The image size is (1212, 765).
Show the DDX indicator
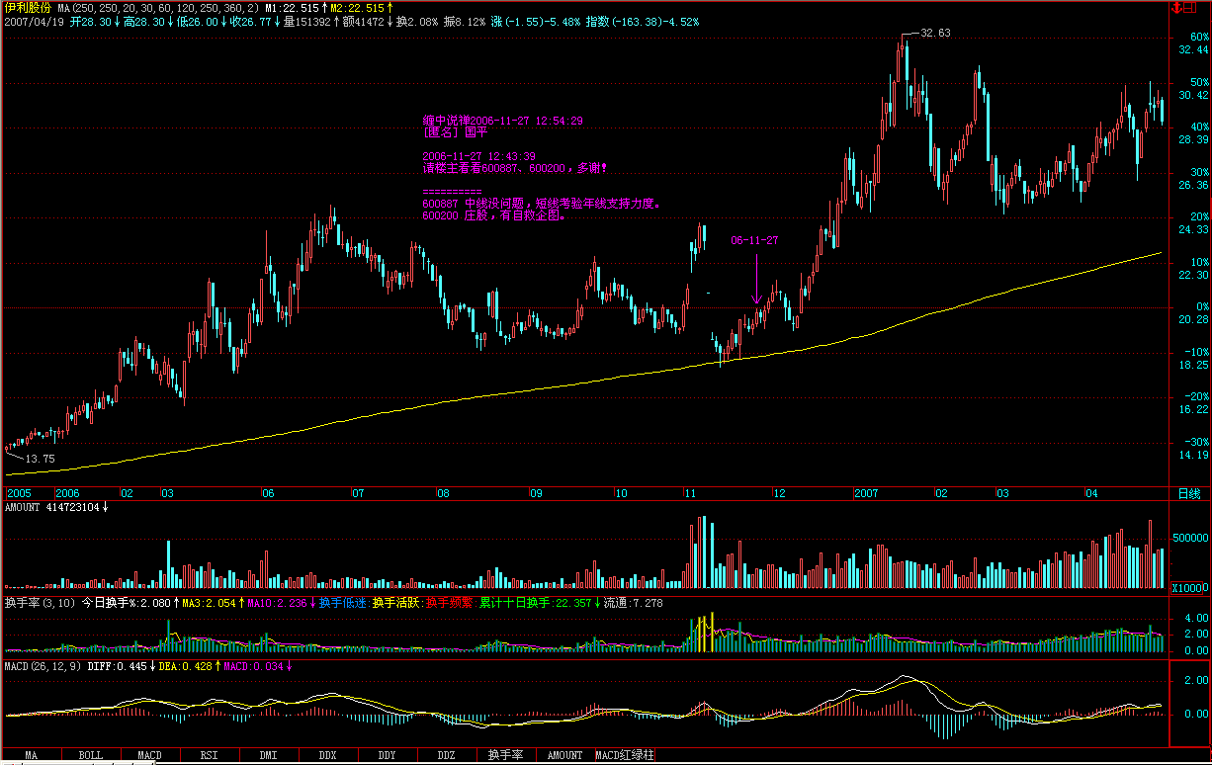point(327,755)
